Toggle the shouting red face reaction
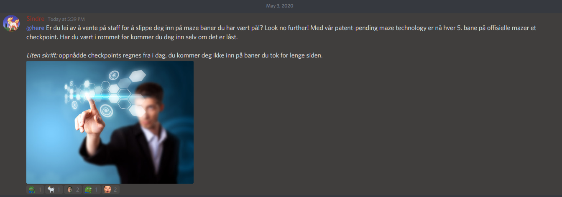 [110, 190]
